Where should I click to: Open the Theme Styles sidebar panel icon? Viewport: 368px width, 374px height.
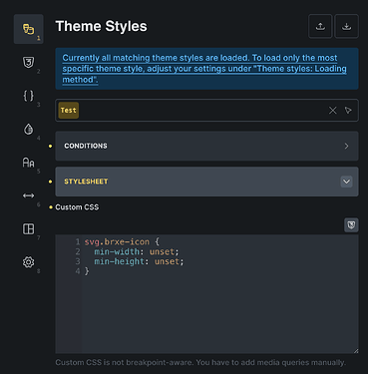[28, 29]
